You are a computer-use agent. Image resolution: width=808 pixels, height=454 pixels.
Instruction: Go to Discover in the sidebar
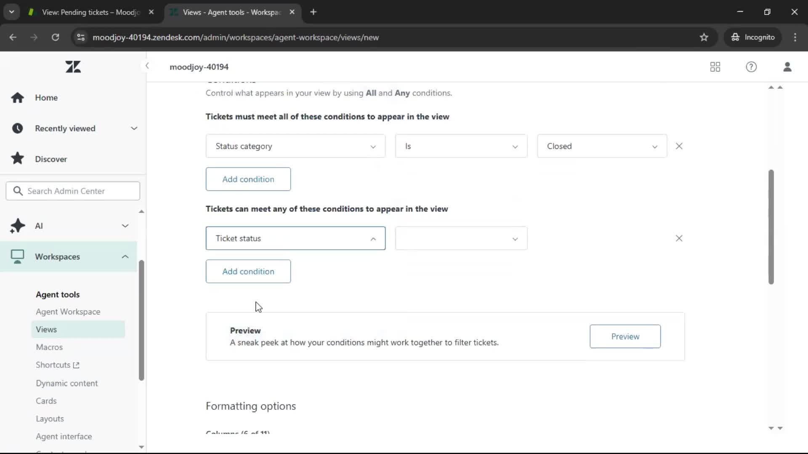tap(51, 159)
